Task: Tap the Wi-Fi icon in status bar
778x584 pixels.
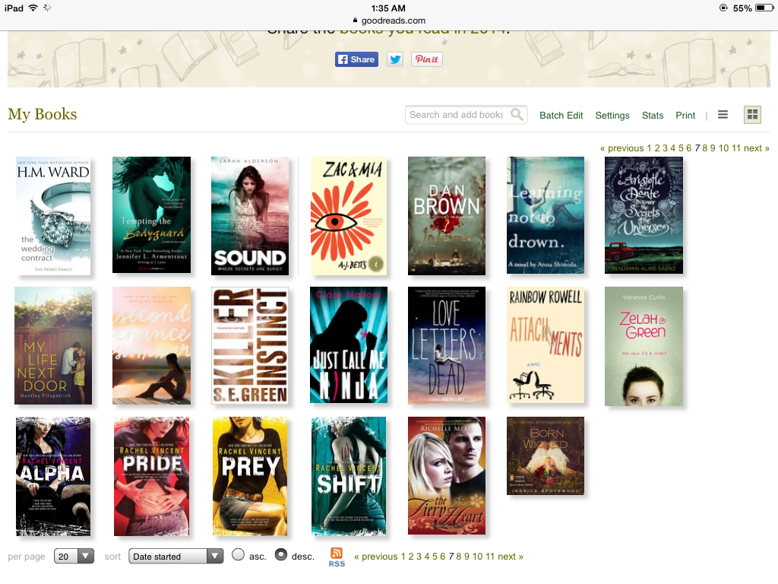Action: tap(33, 8)
